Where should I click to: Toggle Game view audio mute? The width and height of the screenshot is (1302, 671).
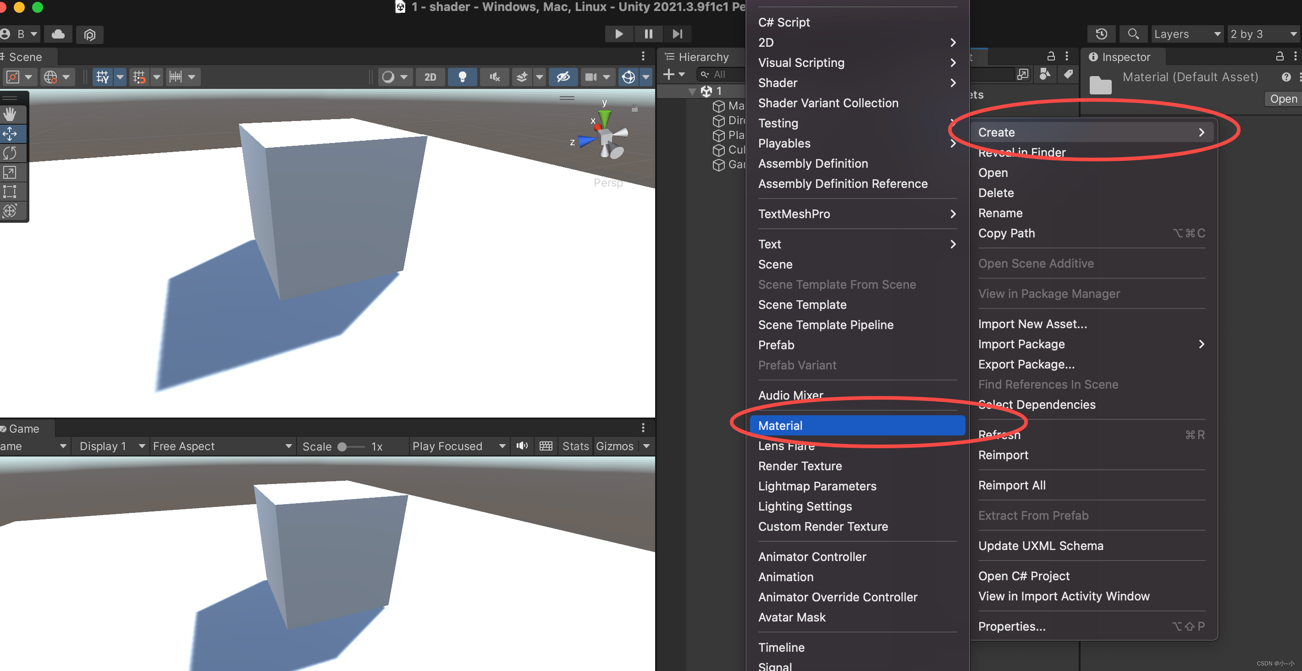point(522,445)
